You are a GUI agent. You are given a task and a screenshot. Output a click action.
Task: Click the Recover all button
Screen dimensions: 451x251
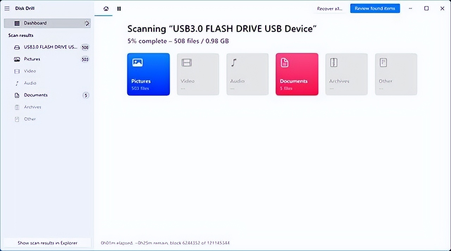[329, 8]
